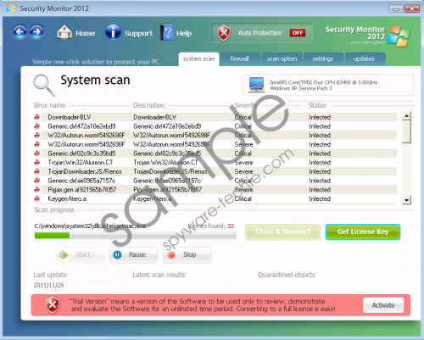Select the Downloader-BLV virus name
The height and width of the screenshot is (340, 424).
click(70, 117)
